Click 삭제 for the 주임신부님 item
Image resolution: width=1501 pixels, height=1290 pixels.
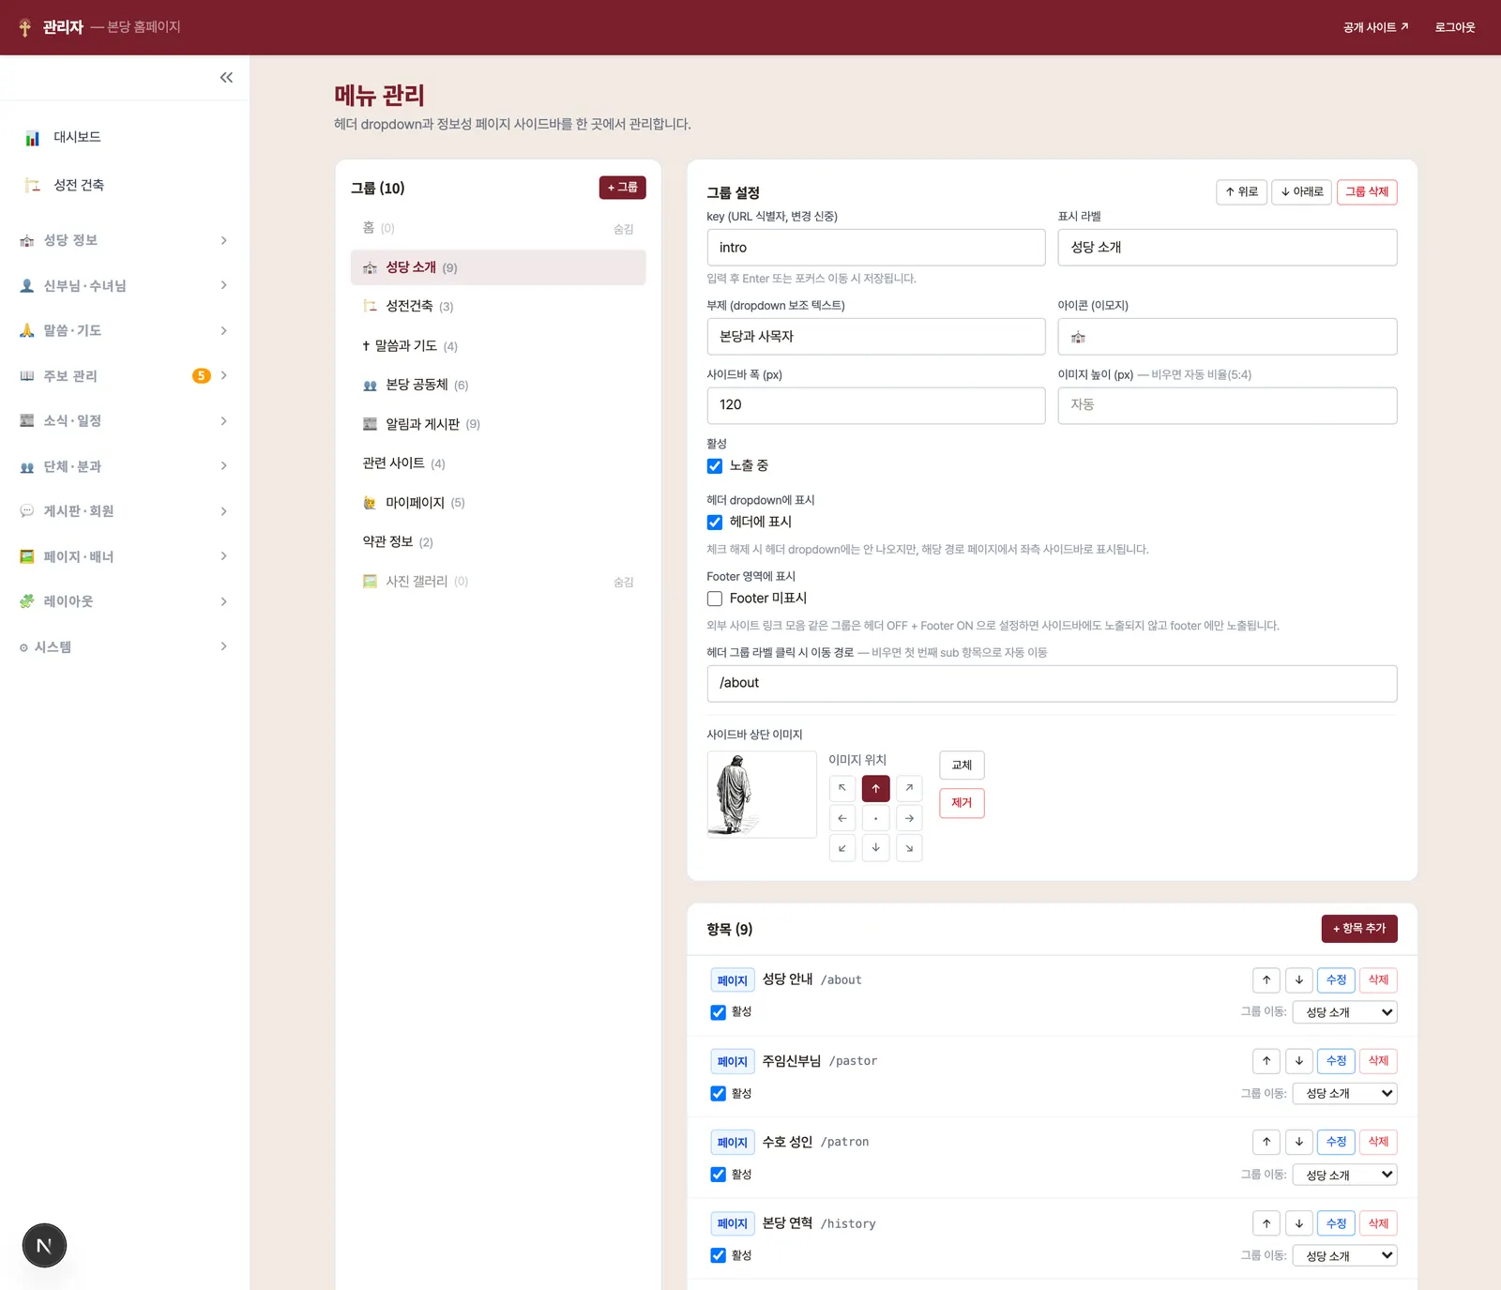click(x=1378, y=1061)
